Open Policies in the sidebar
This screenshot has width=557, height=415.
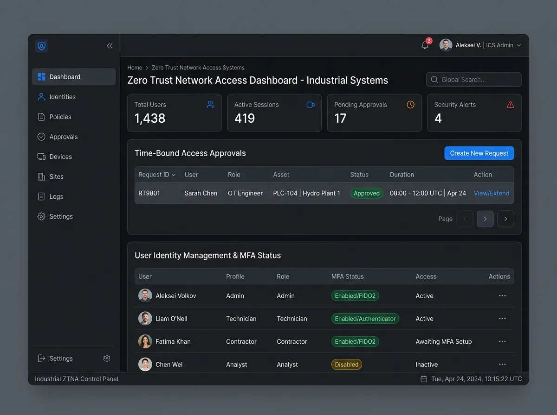pos(74,117)
